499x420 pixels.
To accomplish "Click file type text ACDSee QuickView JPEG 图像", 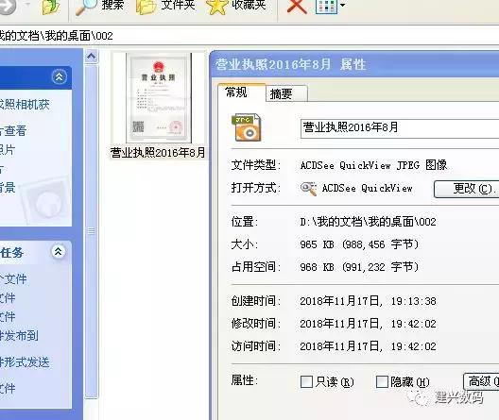I will [373, 165].
